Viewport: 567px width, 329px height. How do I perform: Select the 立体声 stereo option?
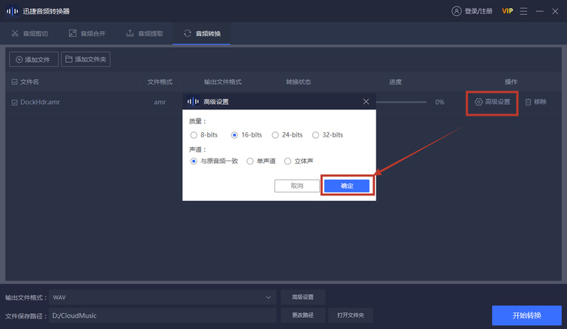point(299,161)
